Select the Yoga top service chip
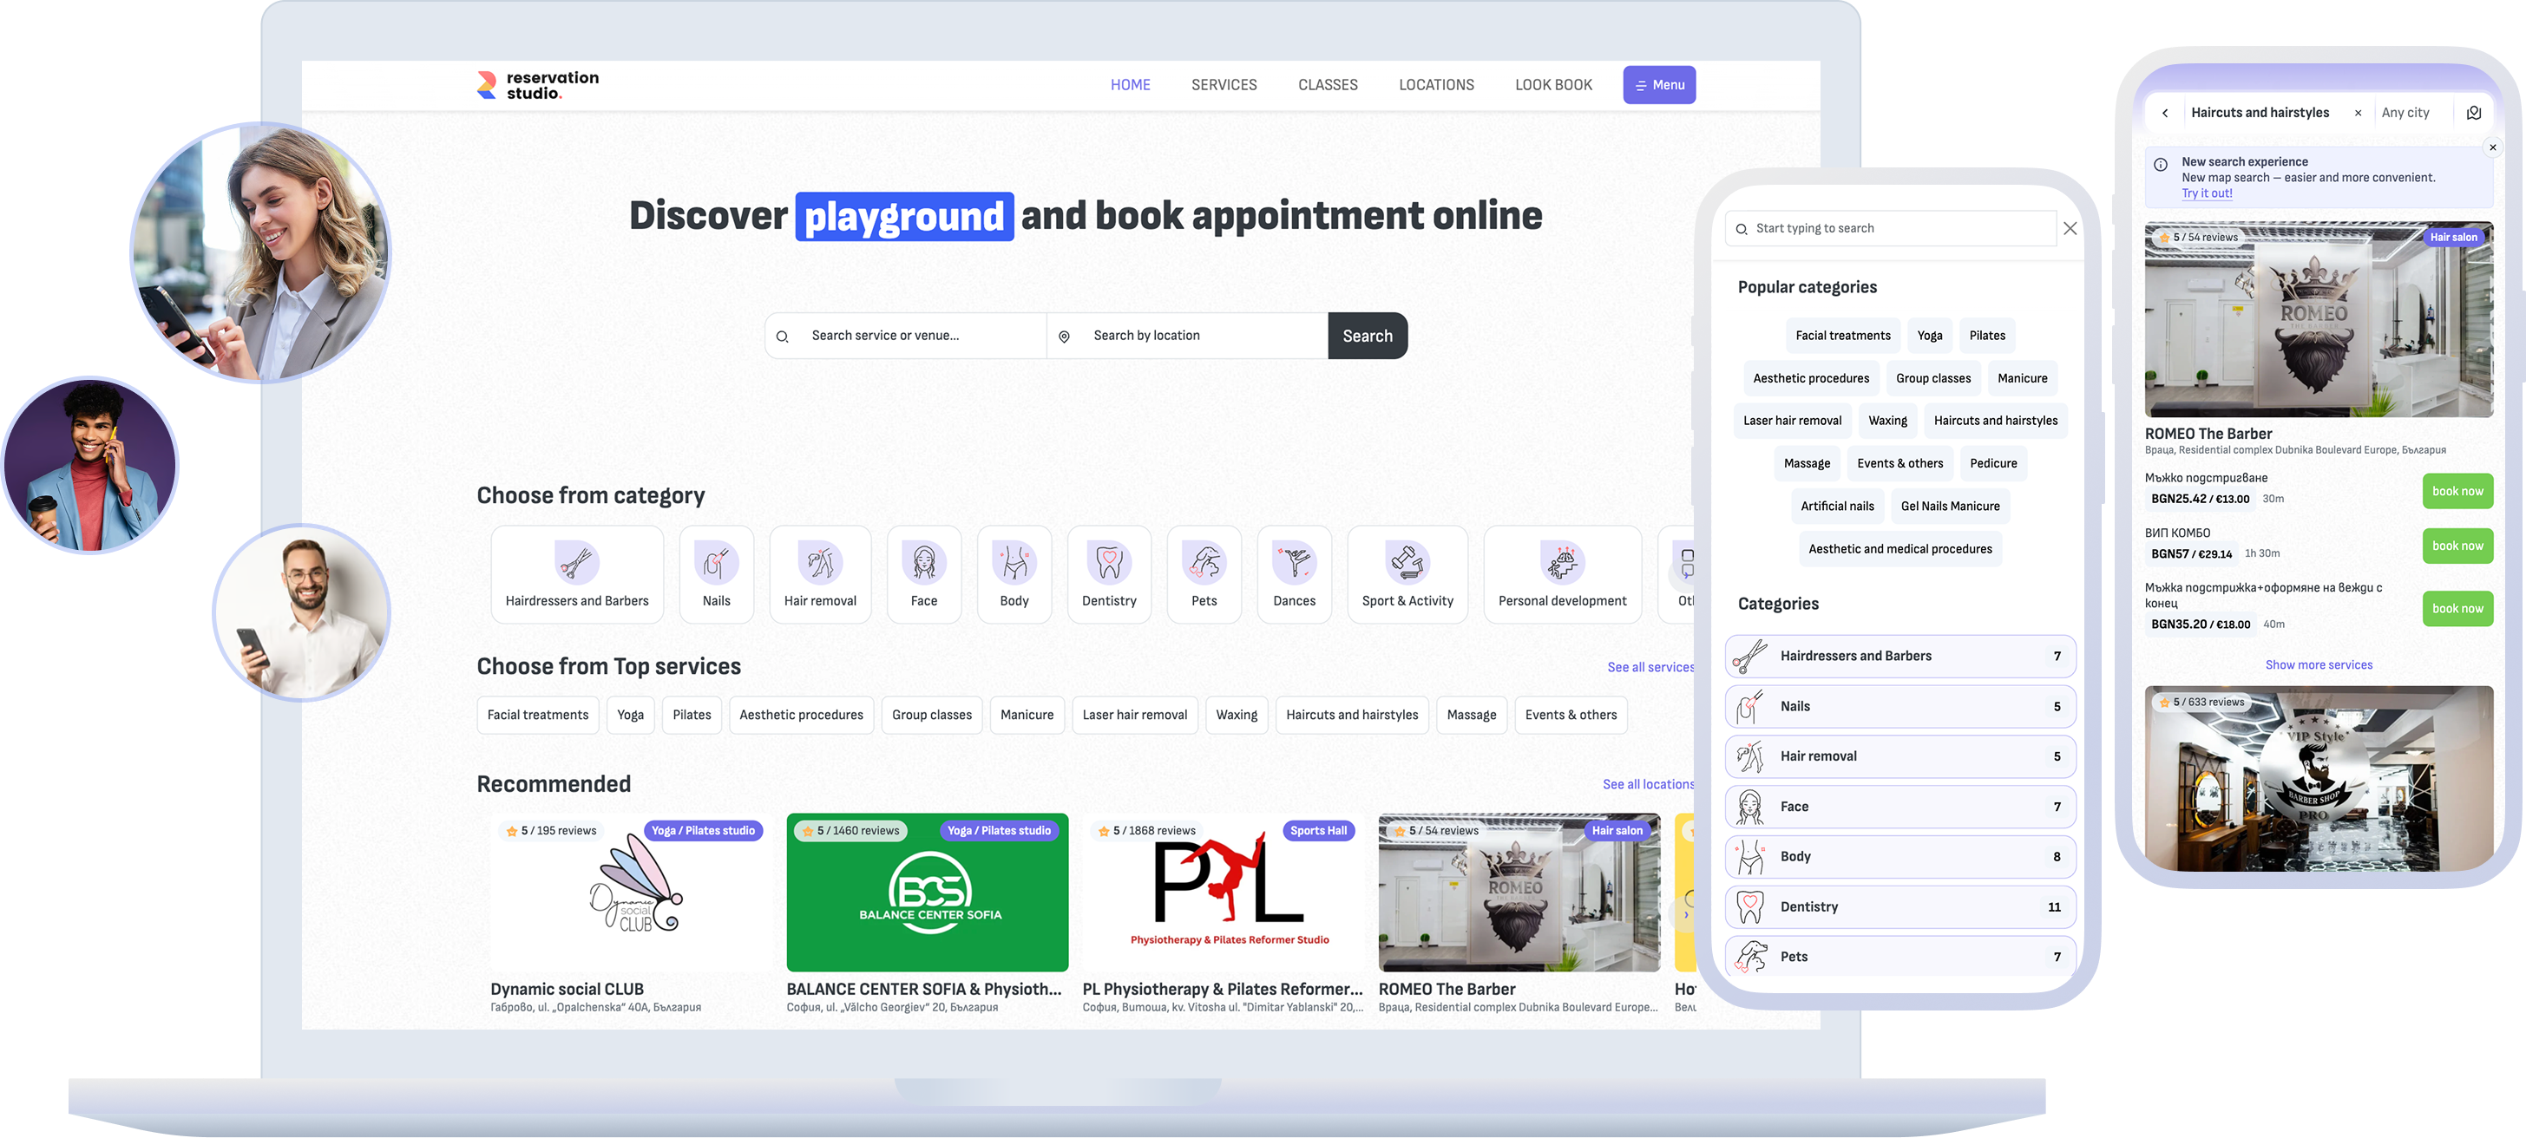This screenshot has height=1138, width=2526. (629, 715)
